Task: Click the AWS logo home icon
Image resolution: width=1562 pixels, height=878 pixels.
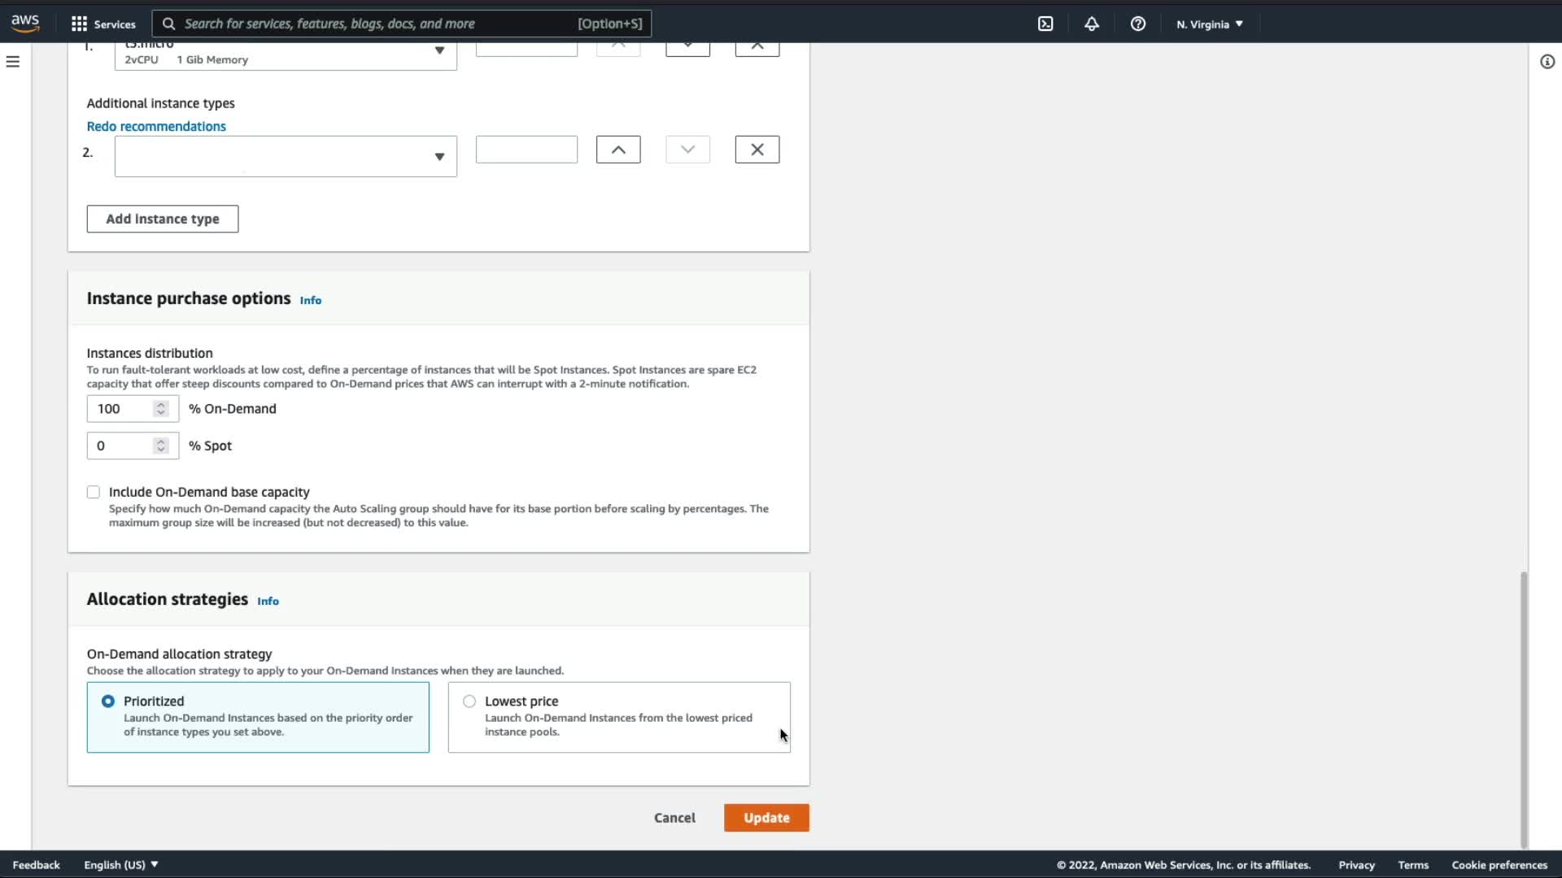Action: [25, 24]
